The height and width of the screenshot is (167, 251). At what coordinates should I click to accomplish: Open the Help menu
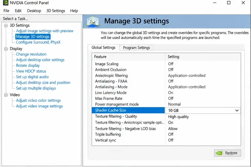74,11
